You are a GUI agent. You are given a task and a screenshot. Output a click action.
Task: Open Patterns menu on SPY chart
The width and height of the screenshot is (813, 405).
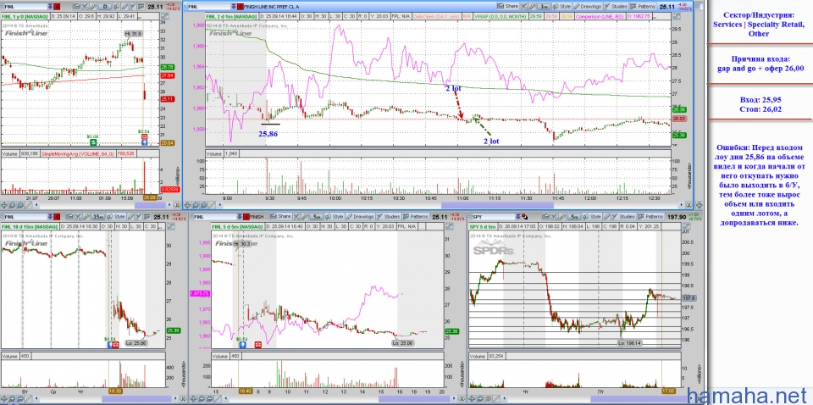pyautogui.click(x=650, y=217)
